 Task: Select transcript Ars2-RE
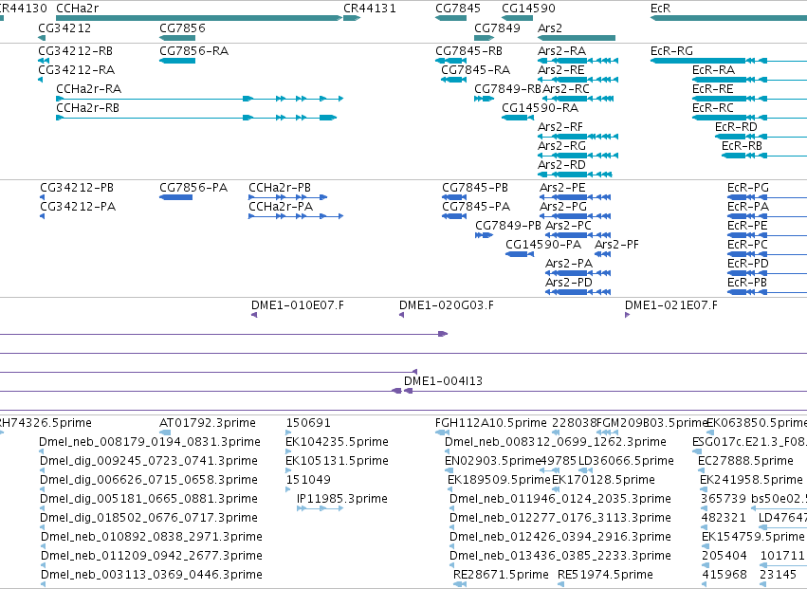point(578,80)
